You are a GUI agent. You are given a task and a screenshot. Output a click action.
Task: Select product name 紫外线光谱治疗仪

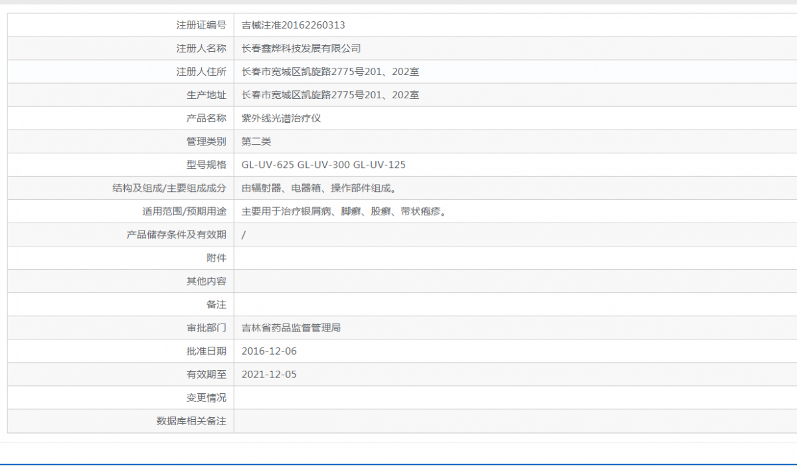click(x=279, y=118)
